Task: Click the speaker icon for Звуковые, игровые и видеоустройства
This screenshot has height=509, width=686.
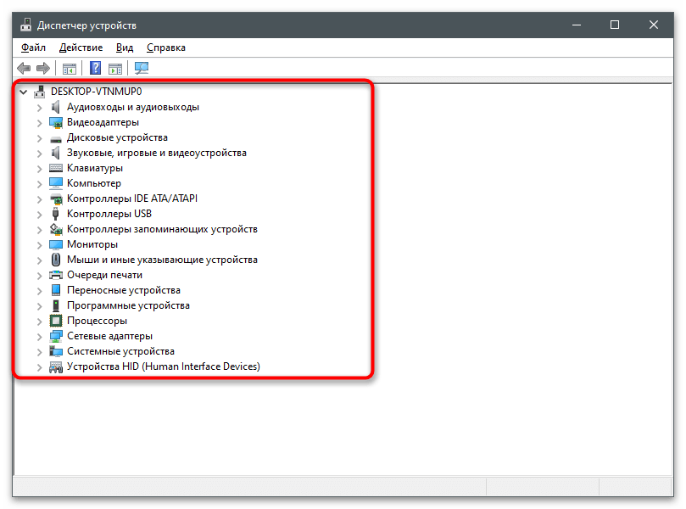Action: [x=56, y=153]
